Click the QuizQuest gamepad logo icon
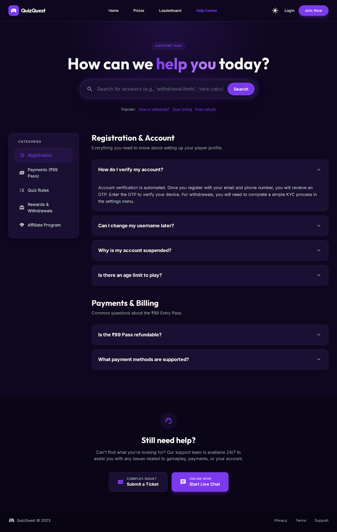This screenshot has height=532, width=337. coord(14,10)
